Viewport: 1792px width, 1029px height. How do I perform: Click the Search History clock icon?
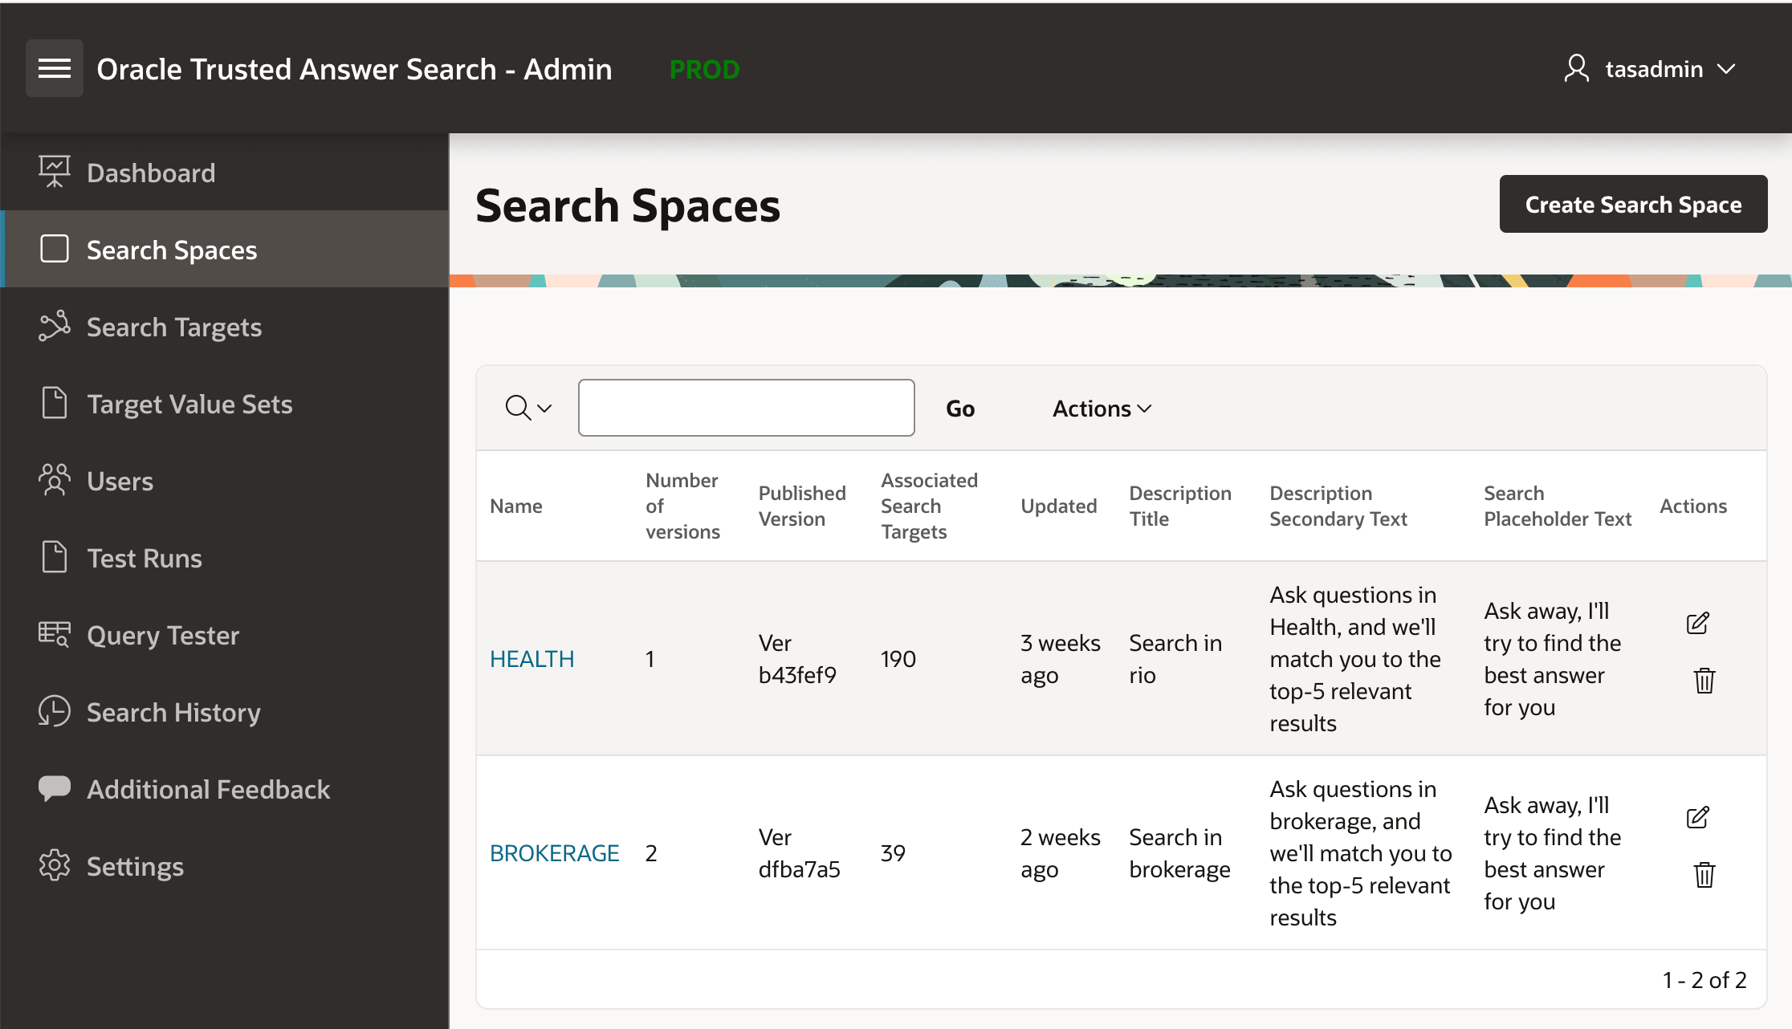[54, 711]
